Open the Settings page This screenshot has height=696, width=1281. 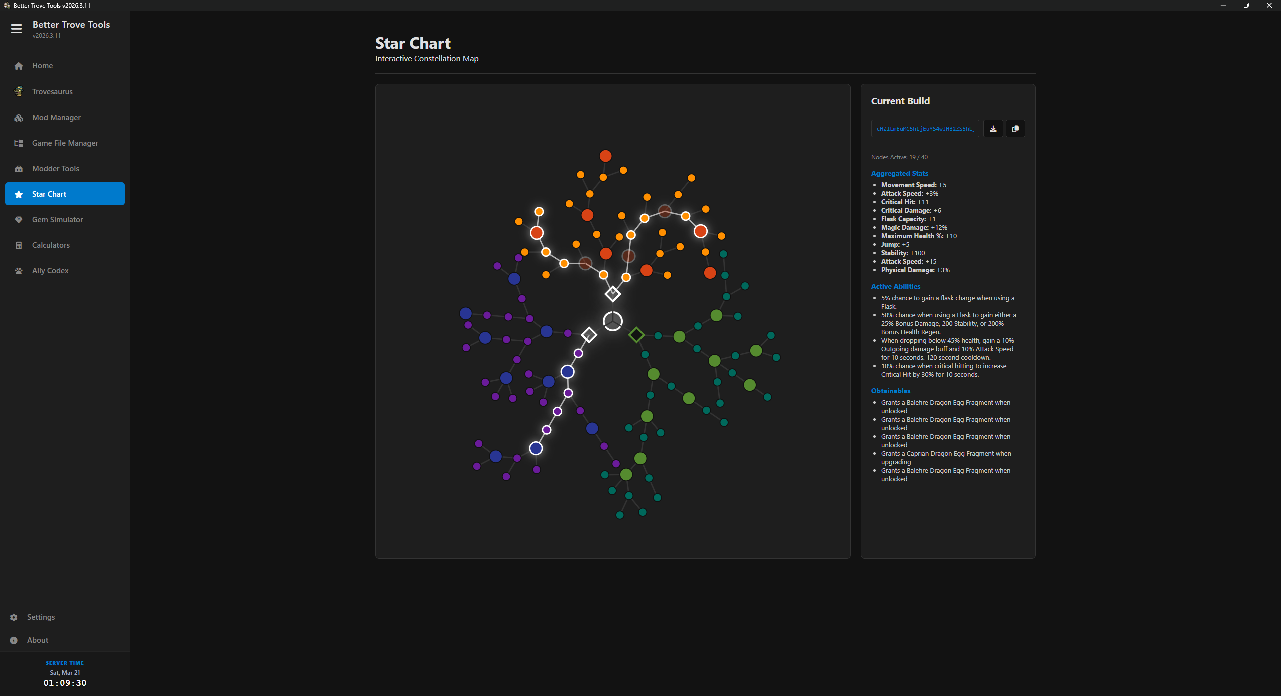(x=40, y=617)
